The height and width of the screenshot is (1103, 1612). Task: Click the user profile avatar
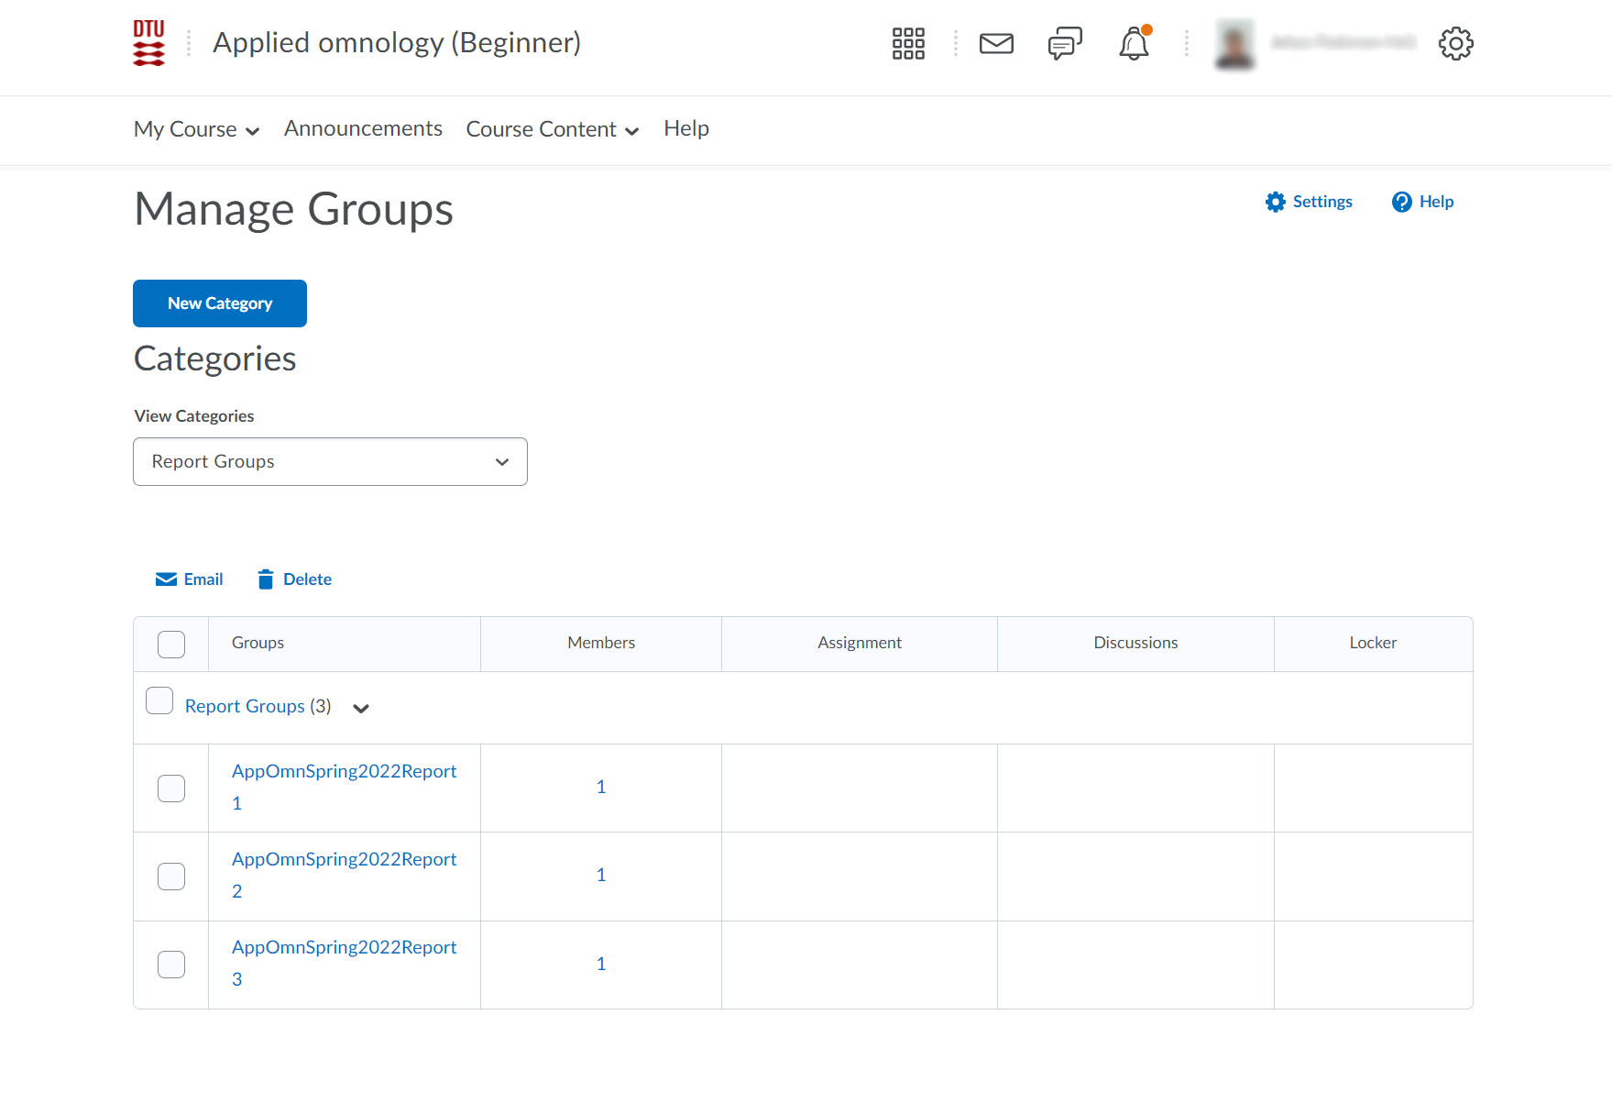click(x=1234, y=43)
